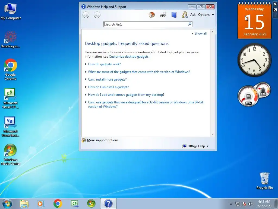278x209 pixels.
Task: Expand gadgets that come with this version question
Action: (139, 72)
